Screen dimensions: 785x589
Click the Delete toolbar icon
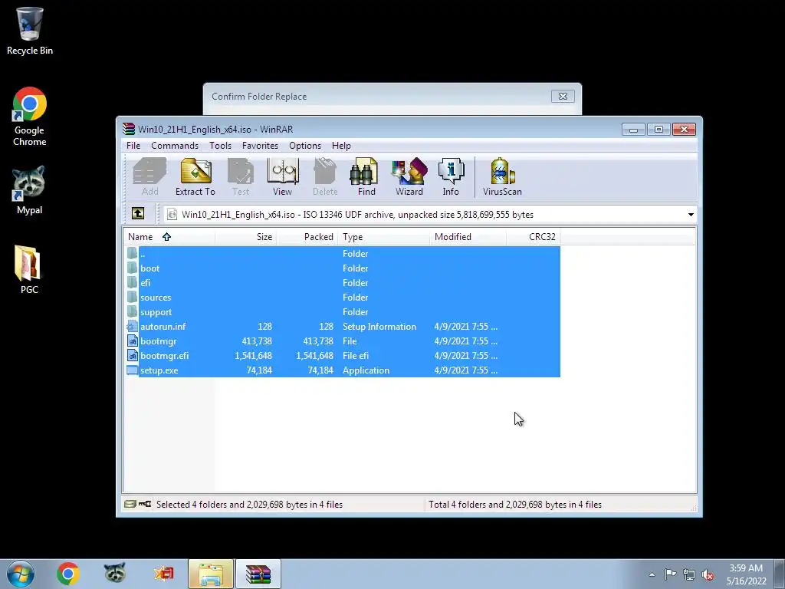click(x=325, y=177)
